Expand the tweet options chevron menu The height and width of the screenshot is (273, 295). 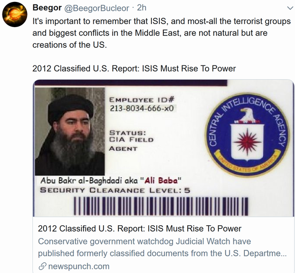coord(290,8)
